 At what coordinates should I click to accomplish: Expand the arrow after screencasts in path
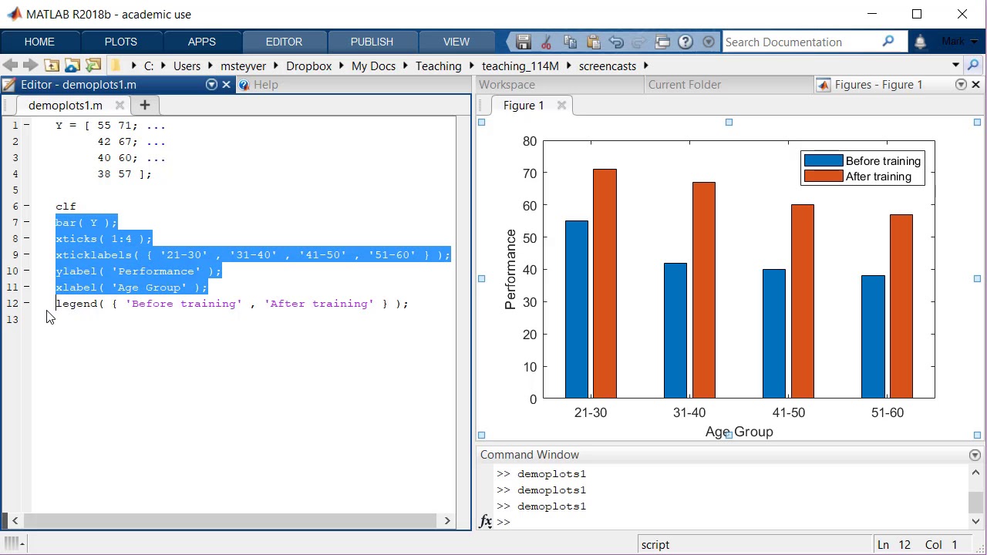[x=645, y=66]
